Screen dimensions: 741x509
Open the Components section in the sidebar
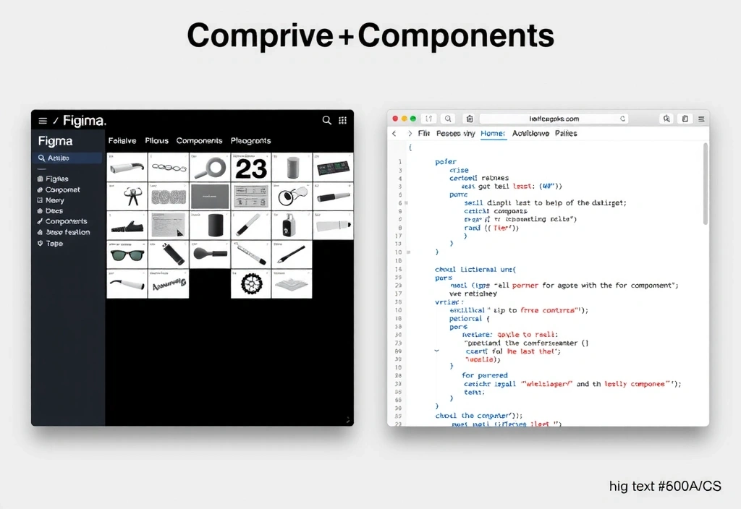pyautogui.click(x=65, y=221)
